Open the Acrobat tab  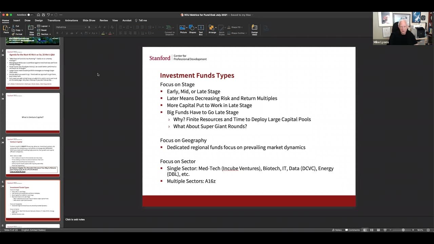point(127,20)
